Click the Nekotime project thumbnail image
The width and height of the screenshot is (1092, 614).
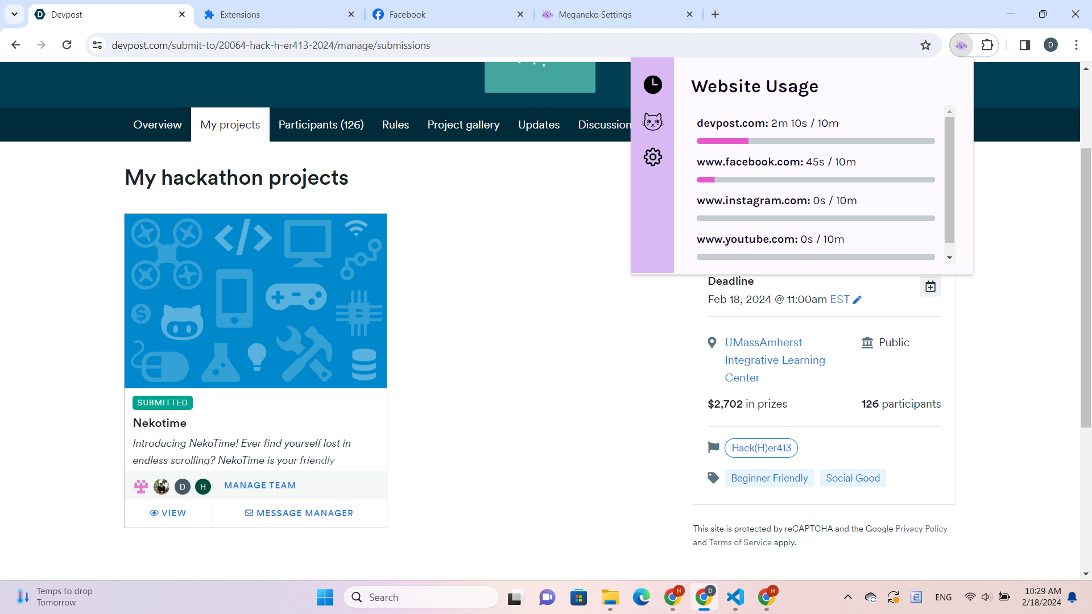(255, 301)
